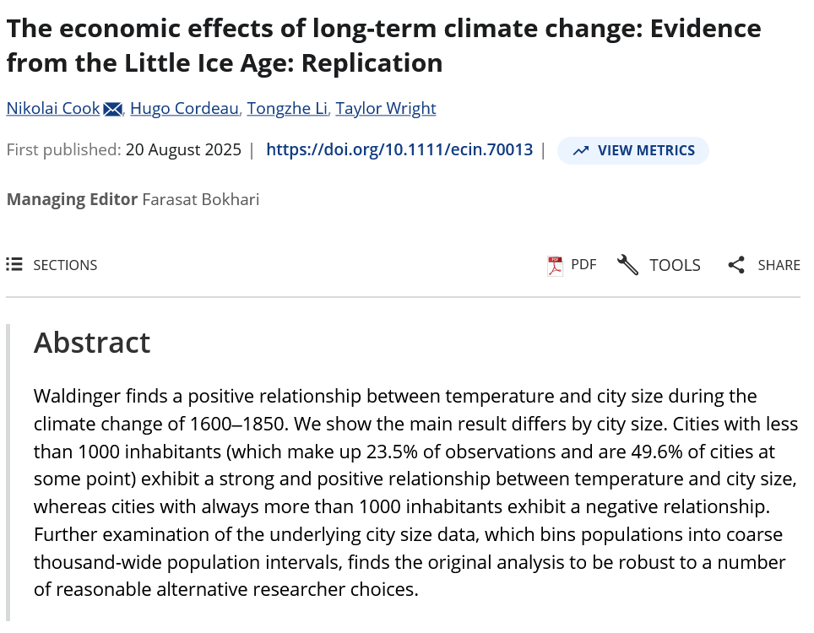The image size is (814, 633).
Task: Click the red PDF file icon
Action: (x=555, y=265)
